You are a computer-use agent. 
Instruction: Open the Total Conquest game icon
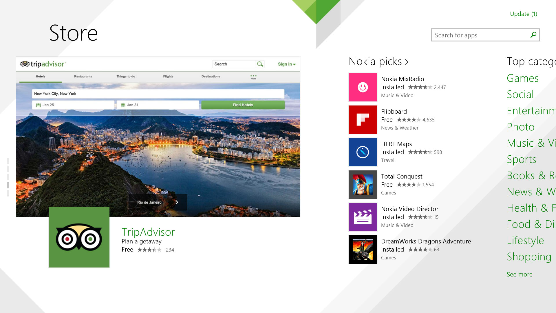(363, 185)
